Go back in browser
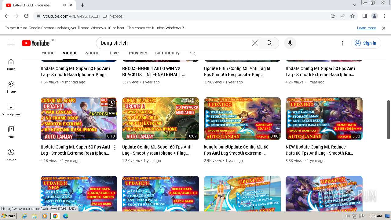Image resolution: width=391 pixels, height=220 pixels. 7,16
